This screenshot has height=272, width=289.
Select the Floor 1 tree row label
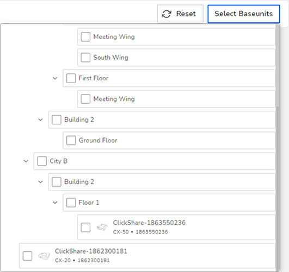click(89, 203)
